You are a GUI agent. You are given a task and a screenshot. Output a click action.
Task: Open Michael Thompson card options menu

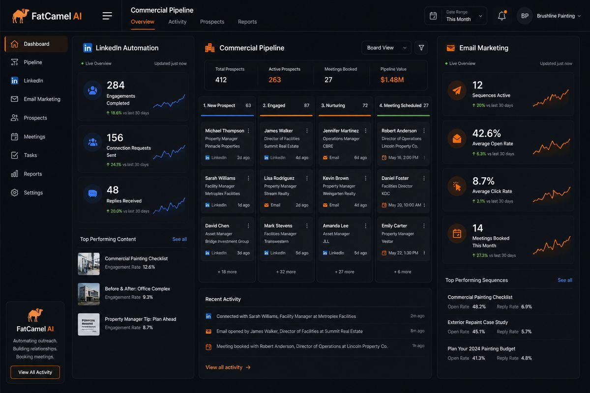pyautogui.click(x=248, y=131)
